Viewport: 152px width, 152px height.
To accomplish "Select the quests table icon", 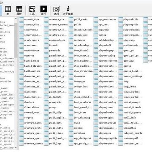I will (x=121, y=66).
